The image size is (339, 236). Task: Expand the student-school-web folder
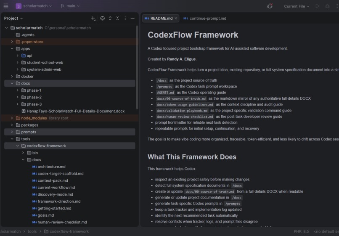click(18, 62)
